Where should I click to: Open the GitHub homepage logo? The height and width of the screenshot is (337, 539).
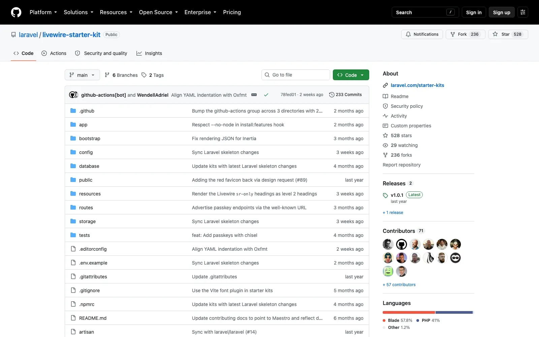(16, 12)
